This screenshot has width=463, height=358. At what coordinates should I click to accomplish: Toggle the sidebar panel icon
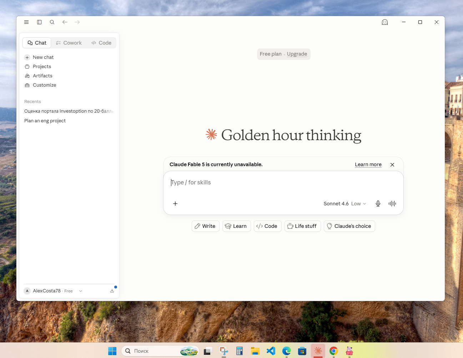pos(39,22)
